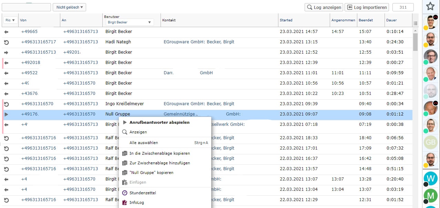This screenshot has width=440, height=208.
Task: Expand the Benutzer 'Birgit Becker' dropdown
Action: (129, 22)
